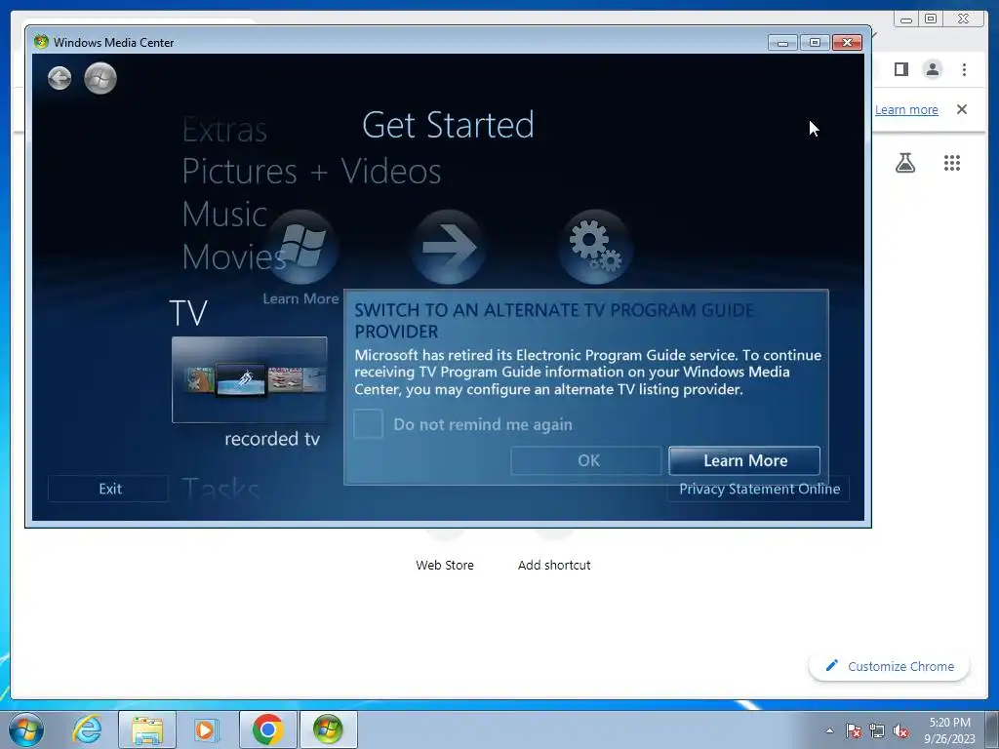
Task: Switch to Media Center taskbar icon
Action: [328, 729]
